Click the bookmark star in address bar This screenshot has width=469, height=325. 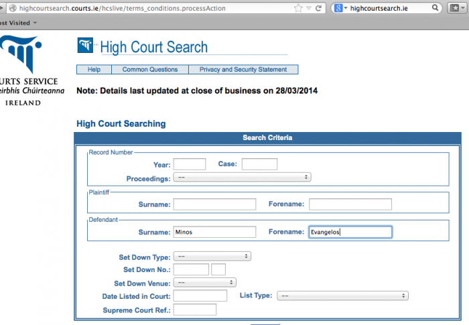click(298, 8)
